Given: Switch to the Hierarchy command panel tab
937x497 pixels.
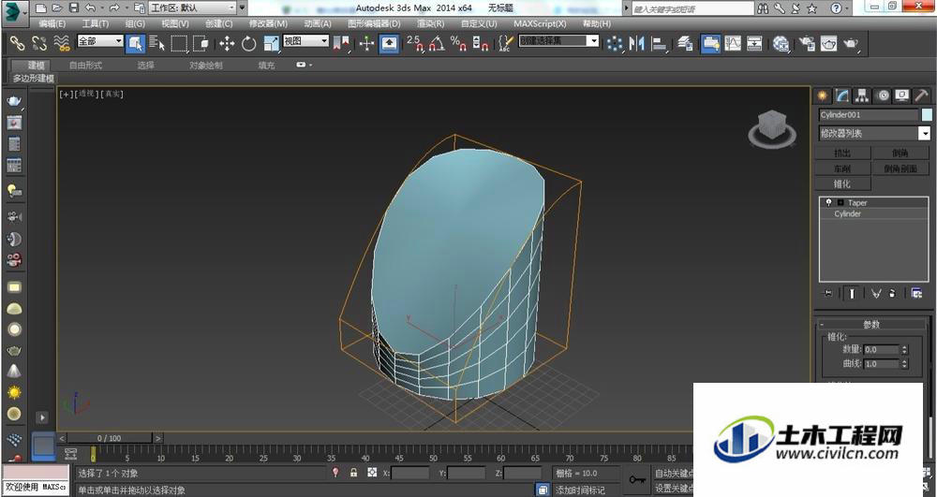Looking at the screenshot, I should click(x=862, y=95).
